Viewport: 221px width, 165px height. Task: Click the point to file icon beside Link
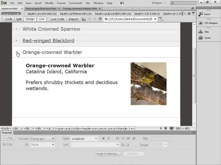pos(123,145)
